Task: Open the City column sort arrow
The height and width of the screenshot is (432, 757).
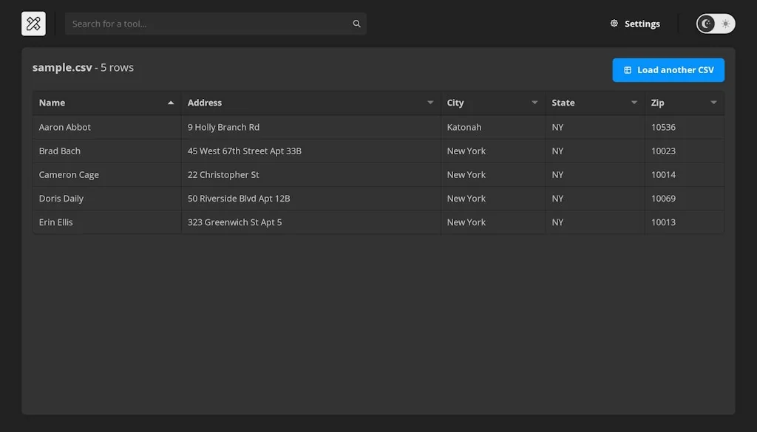Action: point(534,103)
